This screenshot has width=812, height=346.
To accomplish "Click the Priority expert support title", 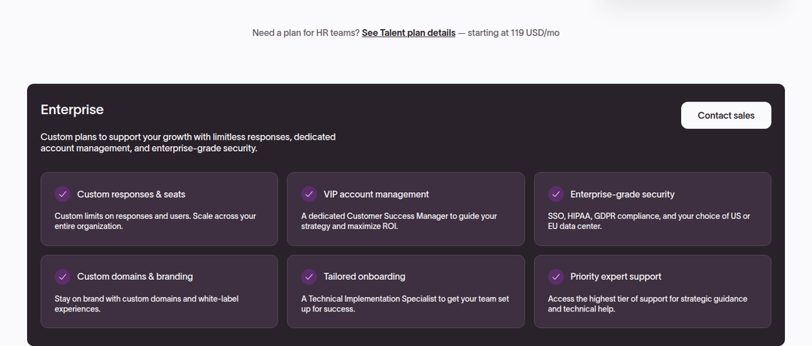I will coord(615,277).
